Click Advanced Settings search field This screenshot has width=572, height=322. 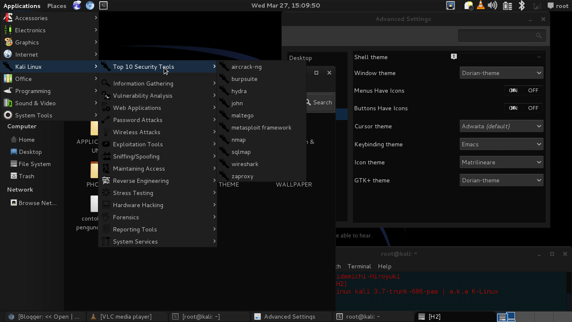coord(502,36)
